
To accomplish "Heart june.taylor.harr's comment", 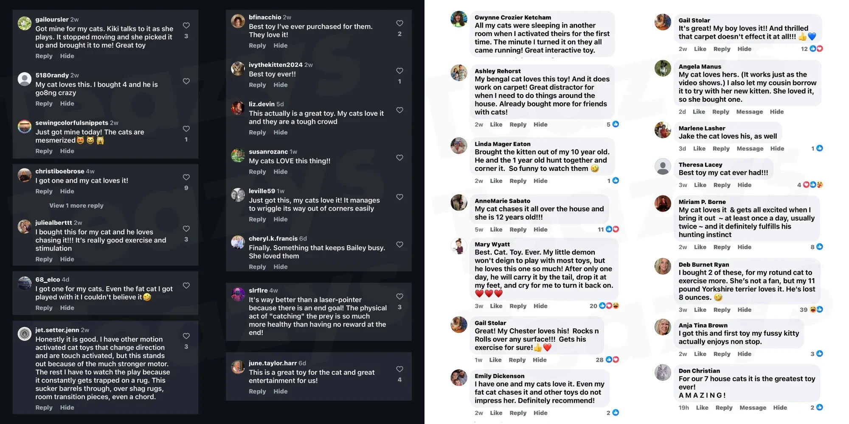I will coord(399,369).
